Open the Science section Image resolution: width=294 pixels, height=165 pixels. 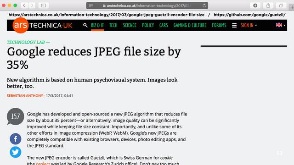pyautogui.click(x=130, y=25)
